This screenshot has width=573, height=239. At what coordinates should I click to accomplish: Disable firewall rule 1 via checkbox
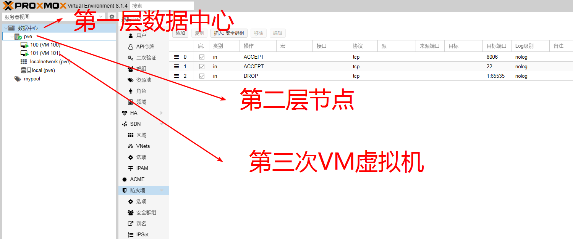pos(202,66)
